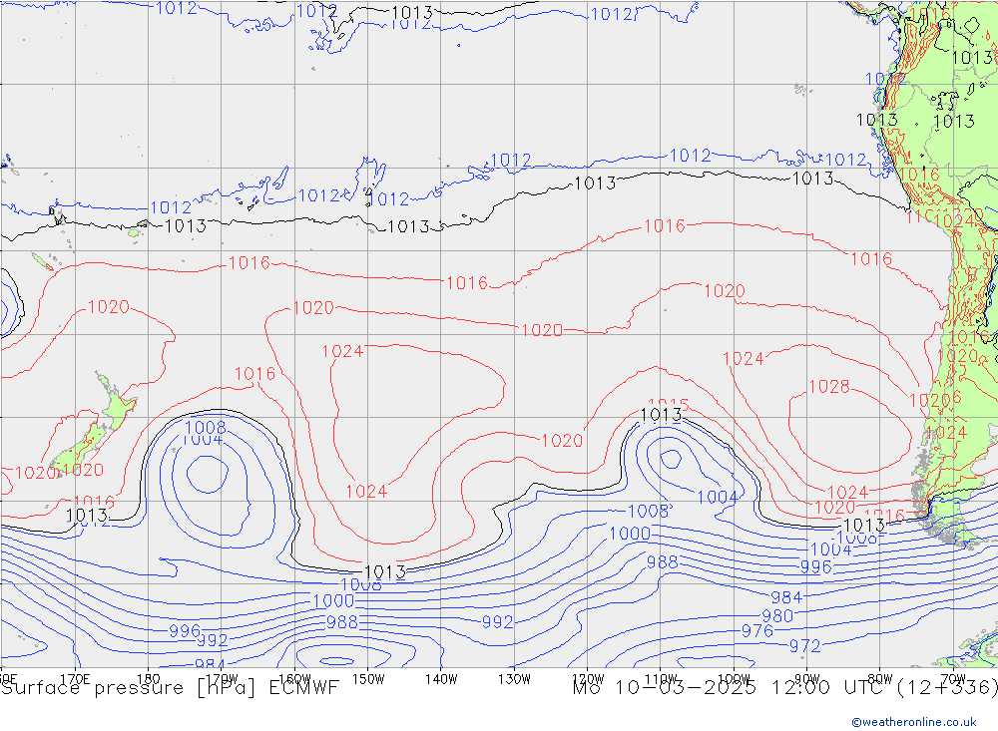The image size is (998, 731).
Task: Click the 'Surface pressure [hPa] ECMWF' title
Action: pos(170,688)
